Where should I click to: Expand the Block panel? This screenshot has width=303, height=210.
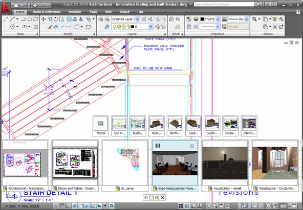[x=182, y=34]
